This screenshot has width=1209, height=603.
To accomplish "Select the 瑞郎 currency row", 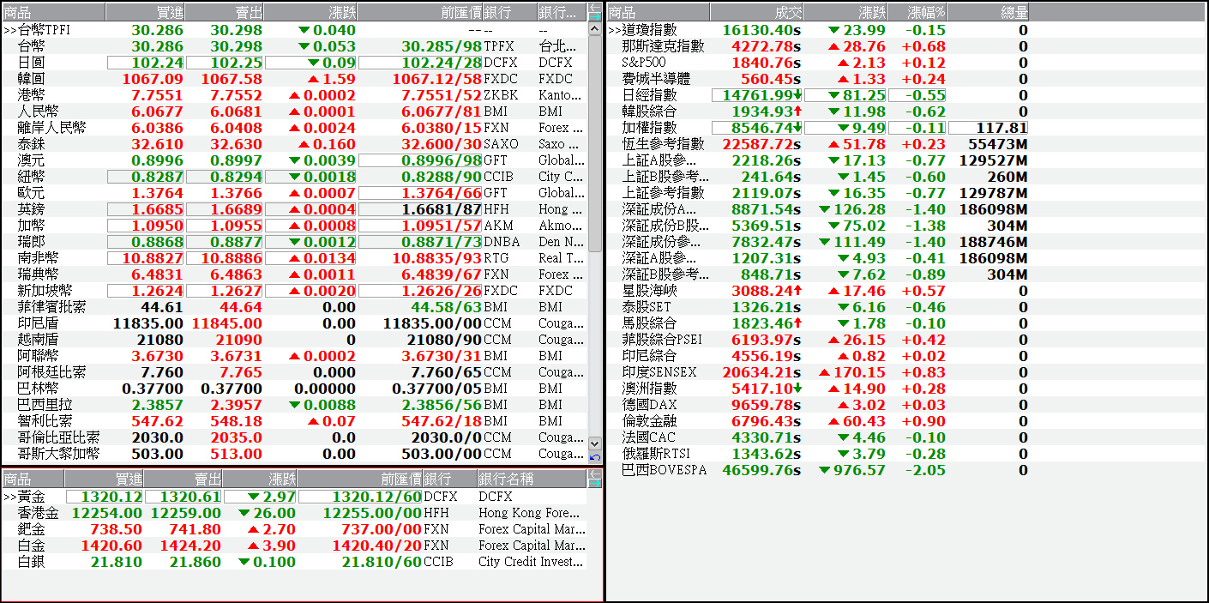I will [x=295, y=242].
